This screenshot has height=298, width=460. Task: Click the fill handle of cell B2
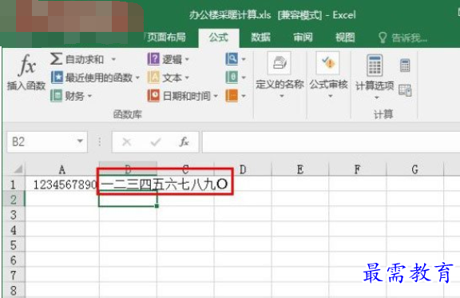coord(157,206)
